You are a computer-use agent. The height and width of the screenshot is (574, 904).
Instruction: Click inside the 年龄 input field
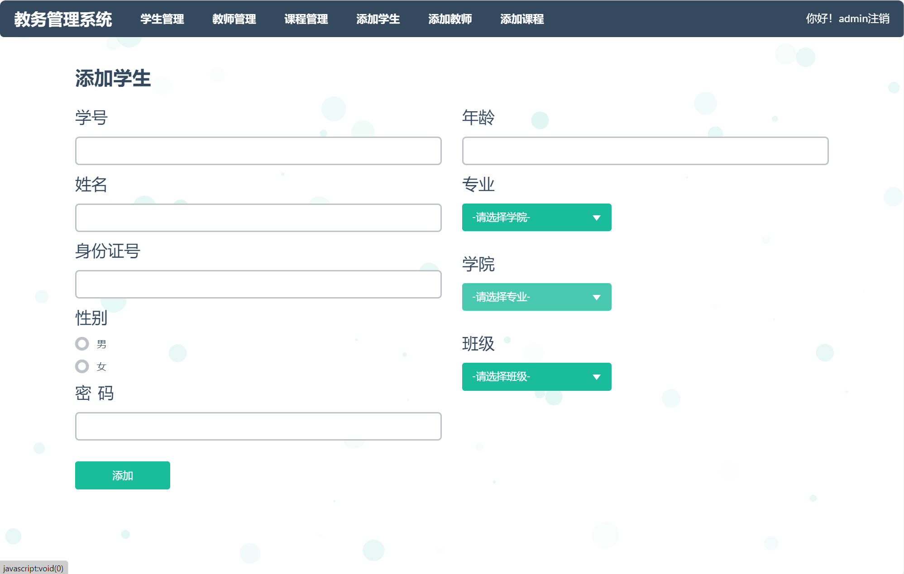click(x=645, y=151)
